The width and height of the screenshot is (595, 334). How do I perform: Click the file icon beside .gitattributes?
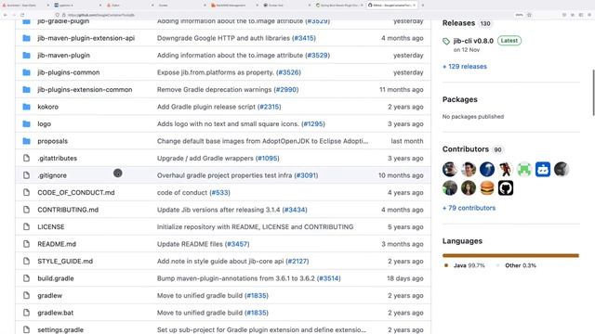pyautogui.click(x=26, y=158)
